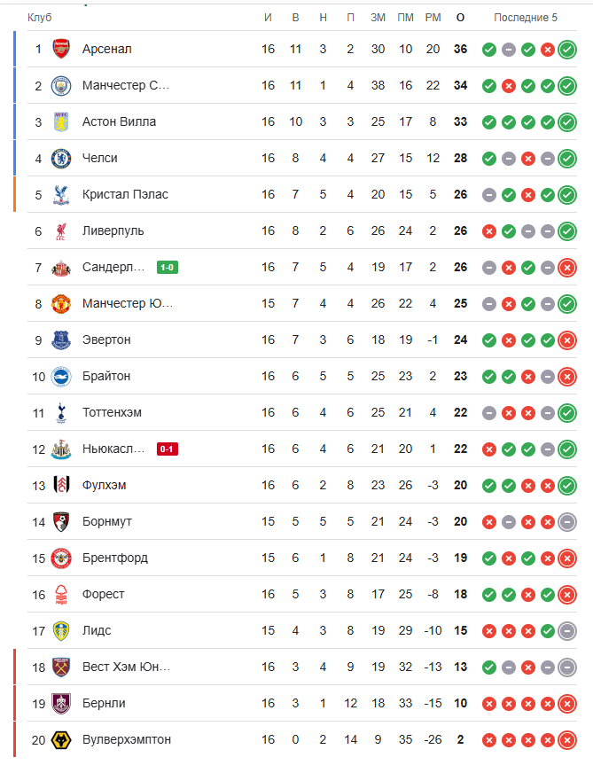Click the Liverpool club crest

60,230
